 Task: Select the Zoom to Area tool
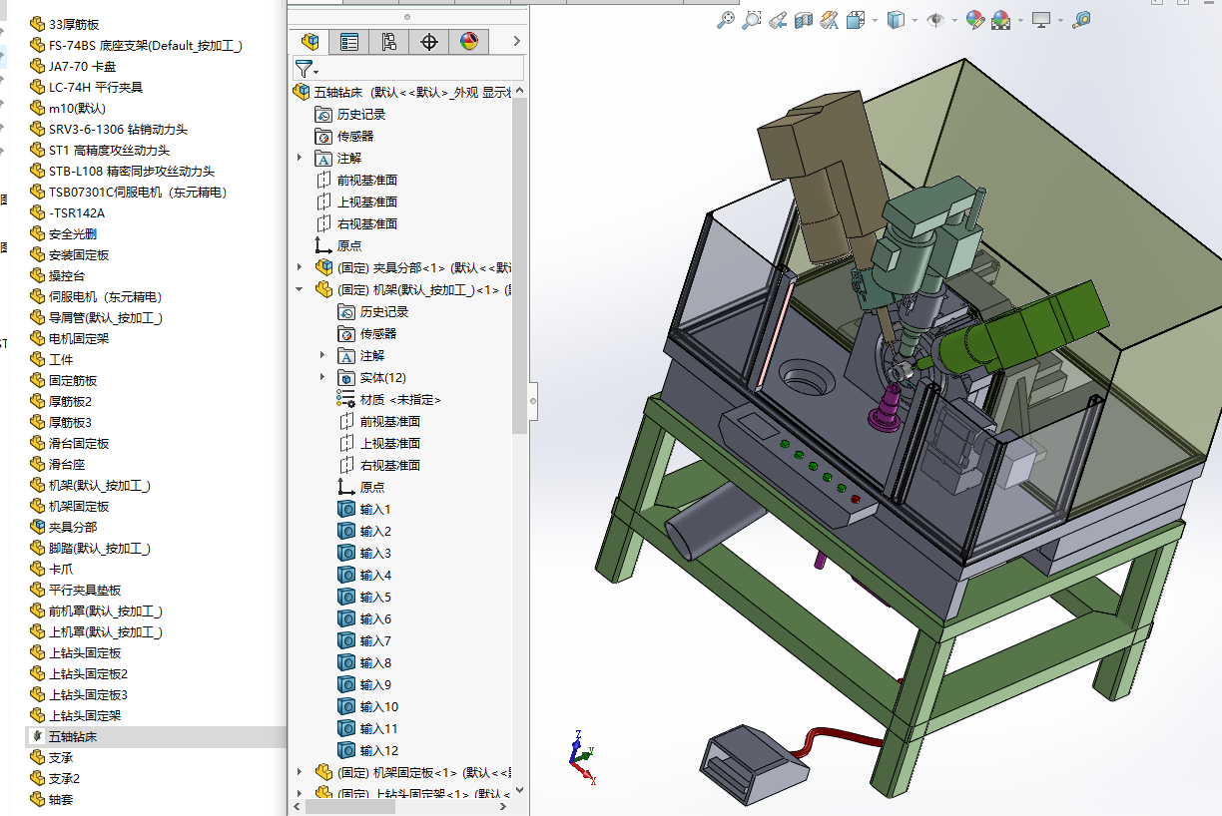click(752, 20)
